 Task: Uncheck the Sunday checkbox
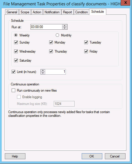(16, 42)
